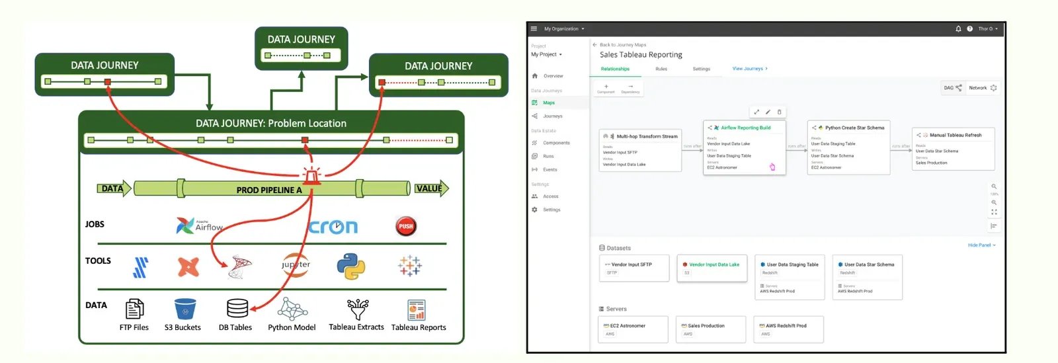Viewport: 1058px width, 363px height.
Task: Expand selected node with diagonal arrows icon
Action: pyautogui.click(x=756, y=112)
